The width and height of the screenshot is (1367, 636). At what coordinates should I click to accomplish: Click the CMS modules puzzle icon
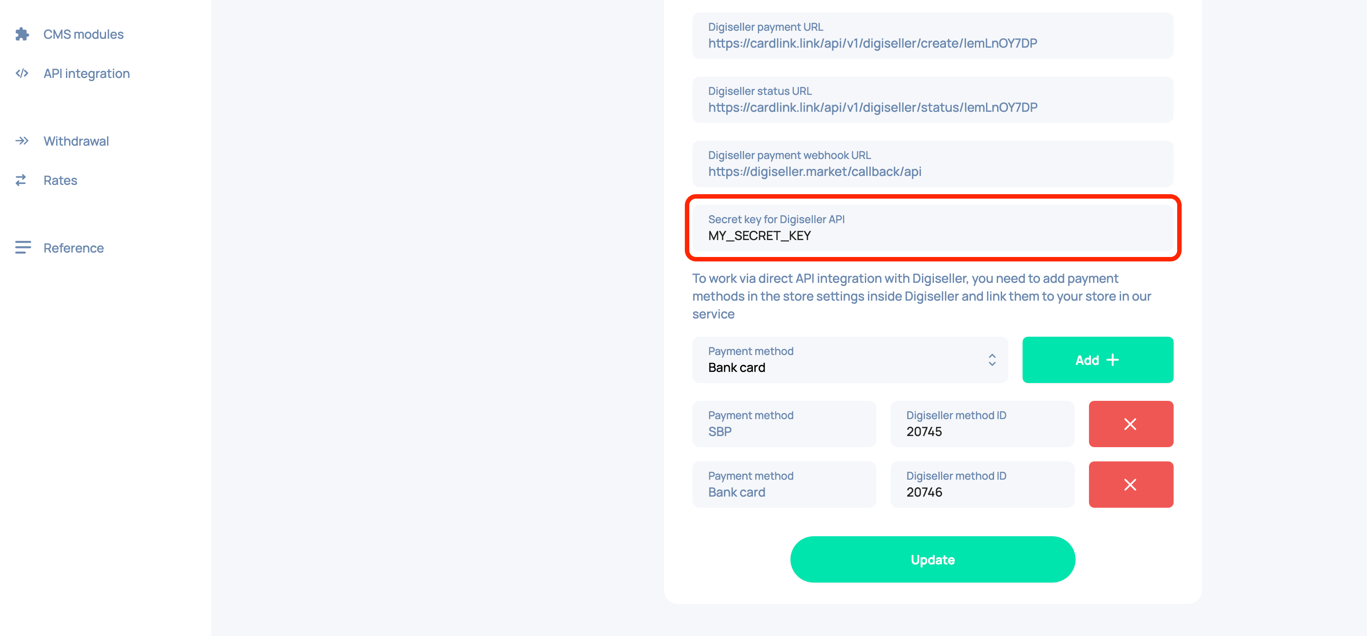(x=22, y=34)
